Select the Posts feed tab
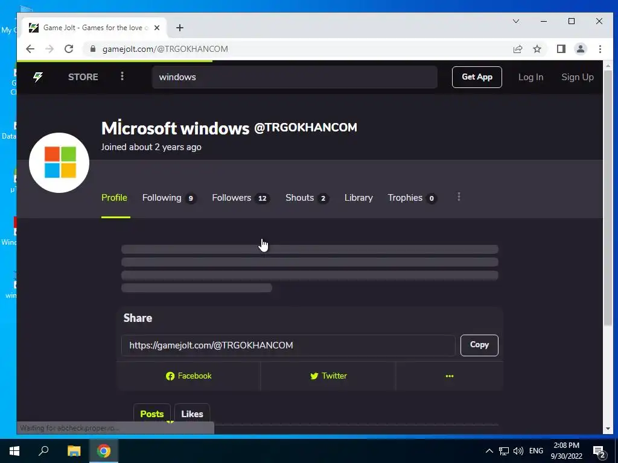This screenshot has height=463, width=618. coord(151,414)
